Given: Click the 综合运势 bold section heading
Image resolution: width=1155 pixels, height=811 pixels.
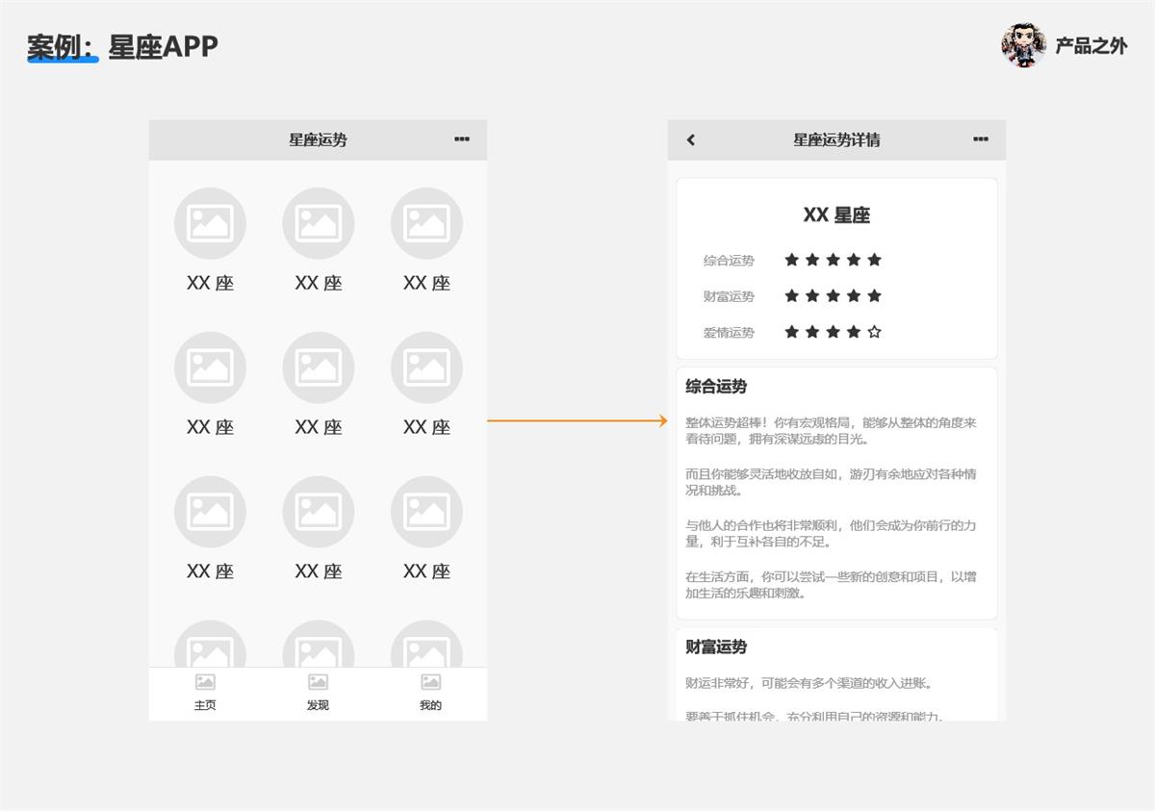Looking at the screenshot, I should point(716,387).
